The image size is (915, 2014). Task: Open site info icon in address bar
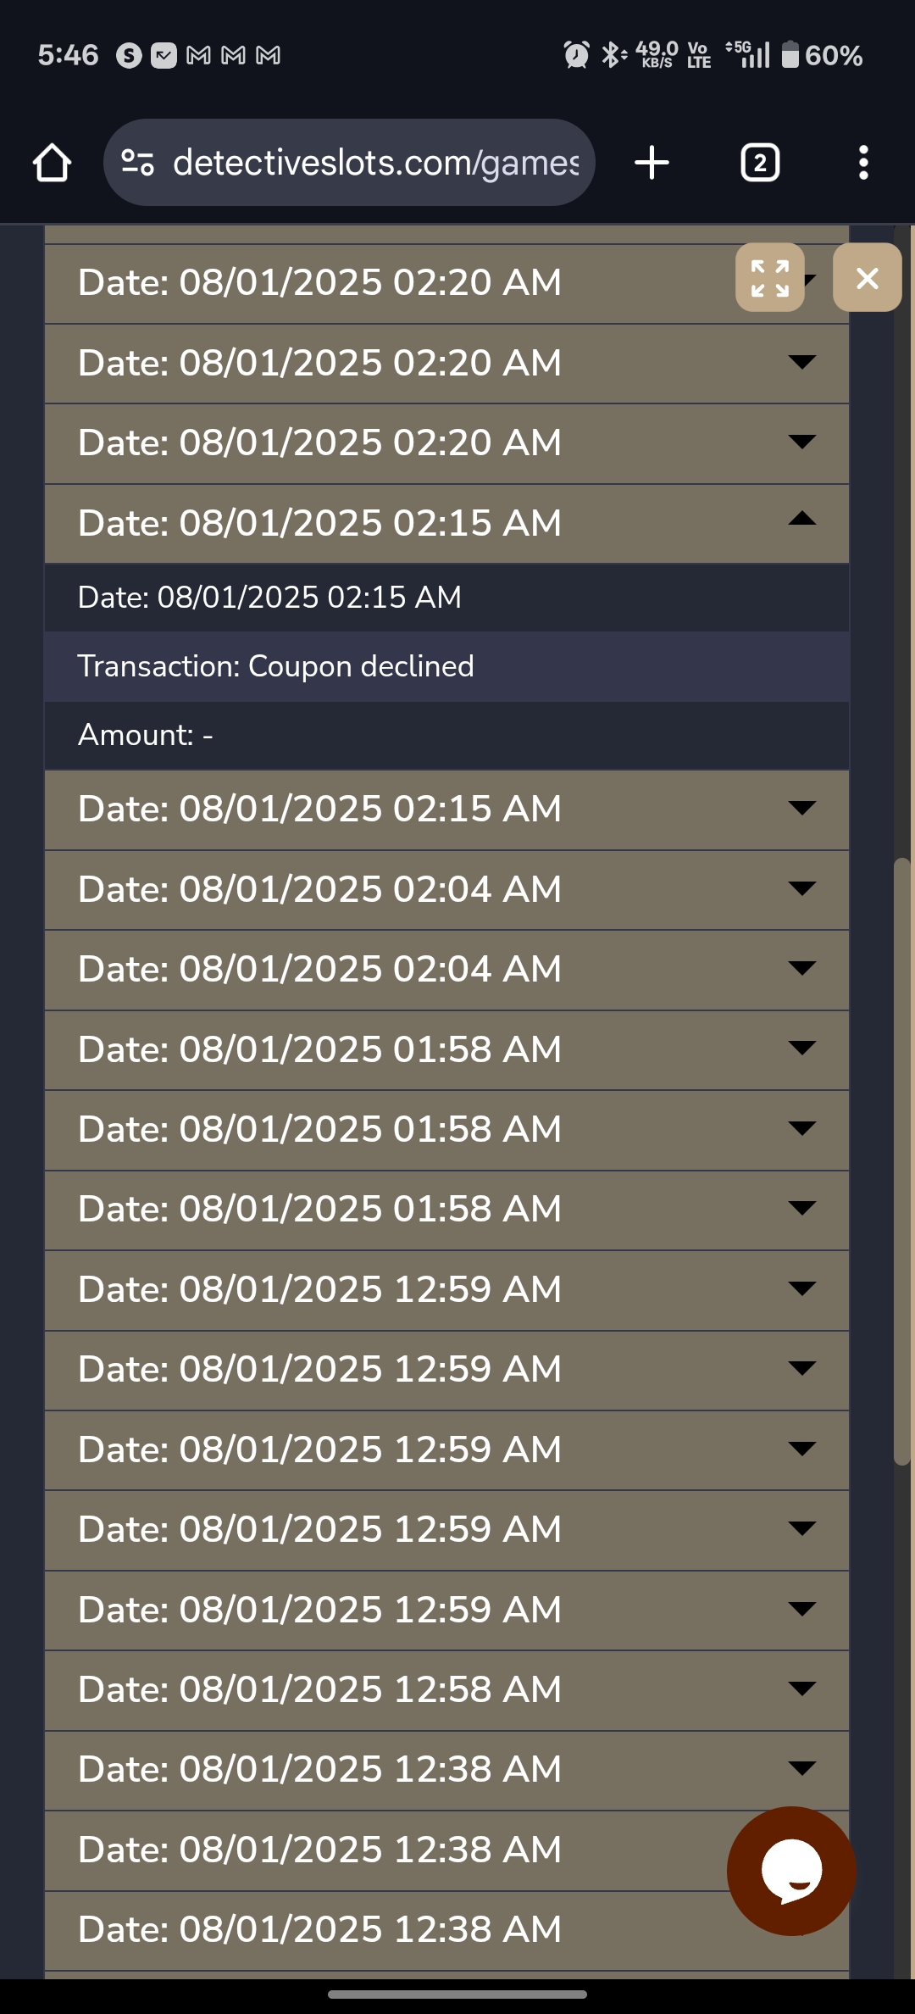[x=137, y=162]
